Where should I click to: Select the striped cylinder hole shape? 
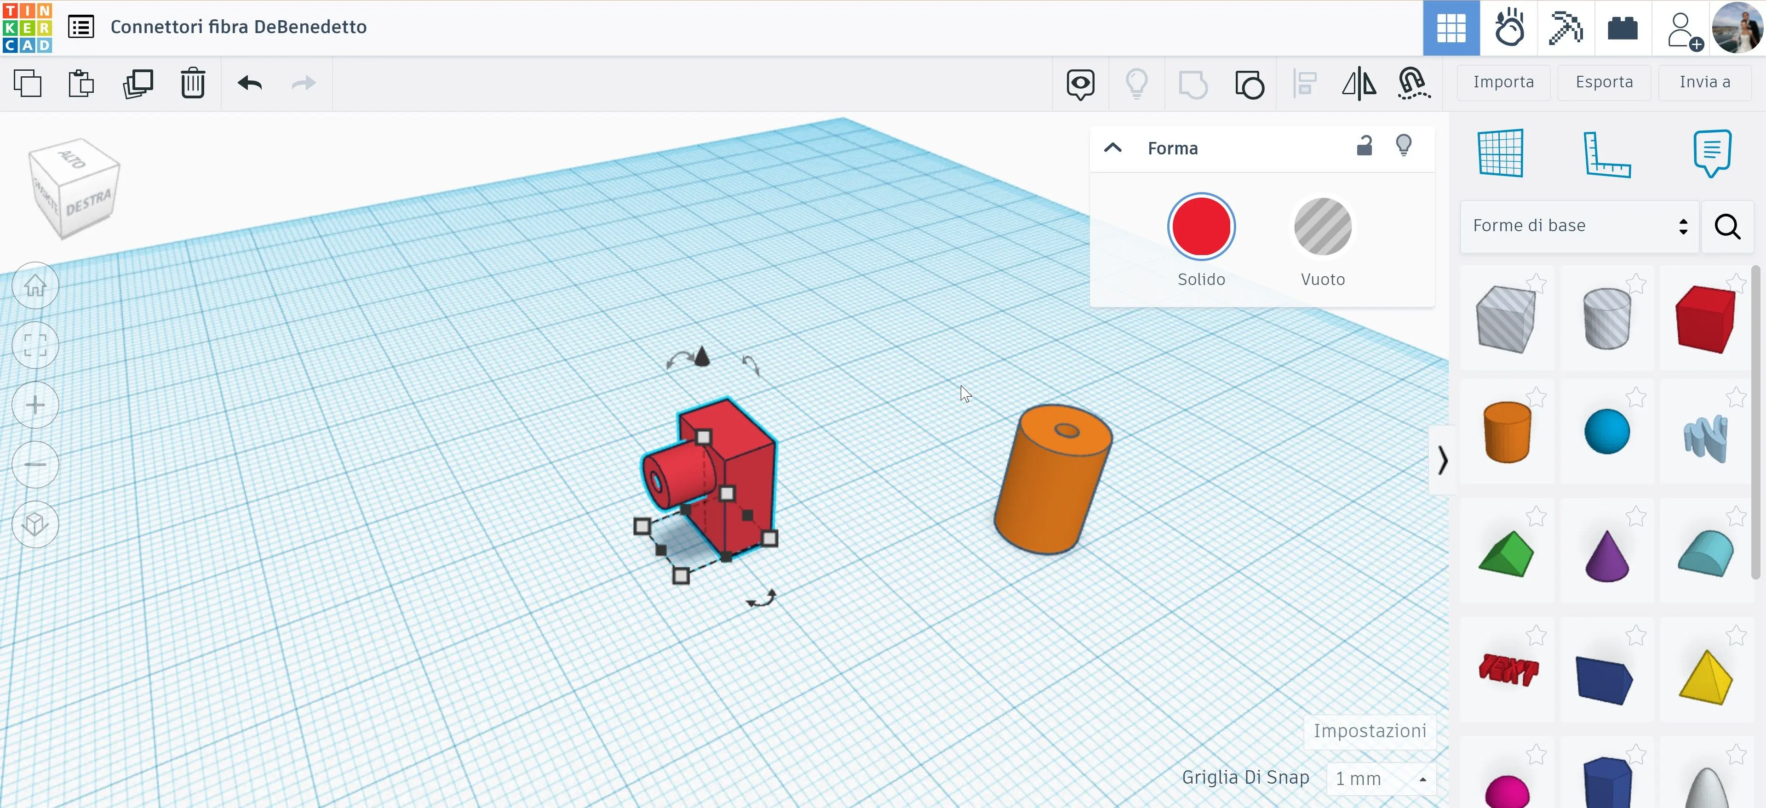[x=1606, y=319]
